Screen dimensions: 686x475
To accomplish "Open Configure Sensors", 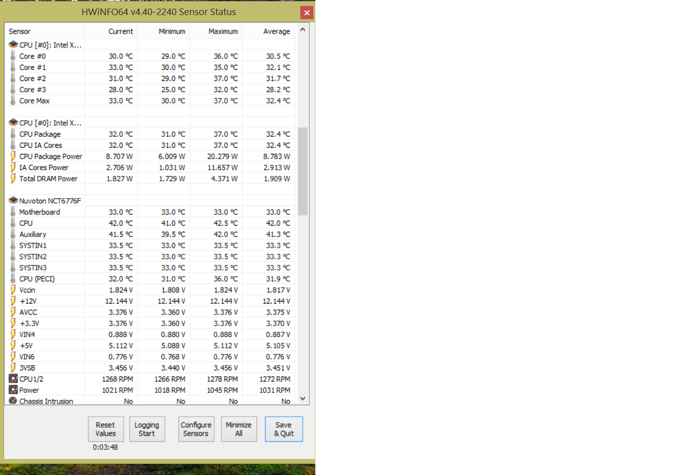I will click(196, 429).
